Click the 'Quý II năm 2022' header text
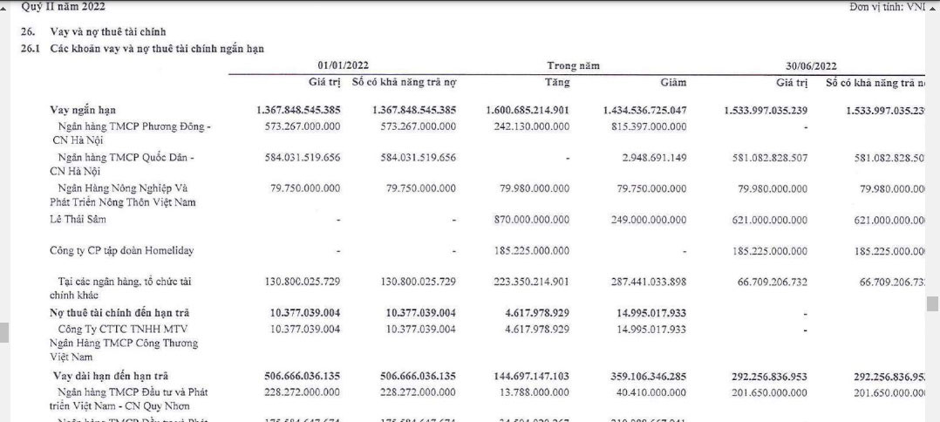This screenshot has width=940, height=422. [x=63, y=7]
